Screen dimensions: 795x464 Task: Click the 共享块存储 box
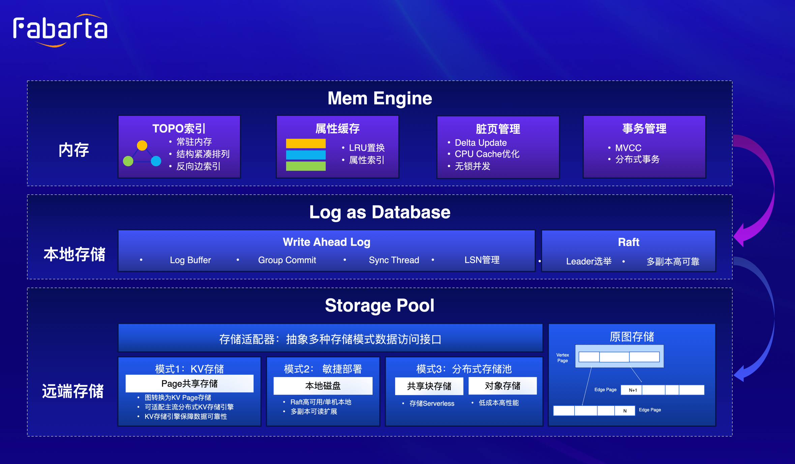(429, 386)
